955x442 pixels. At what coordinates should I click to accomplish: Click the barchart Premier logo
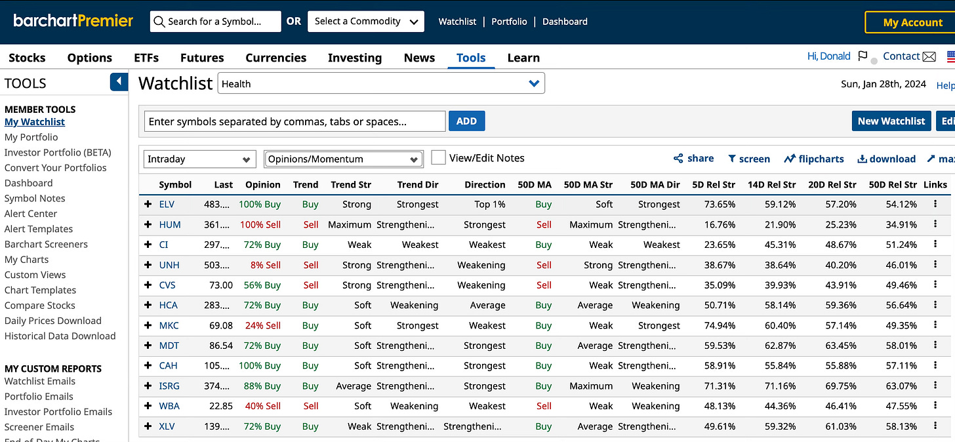click(73, 21)
